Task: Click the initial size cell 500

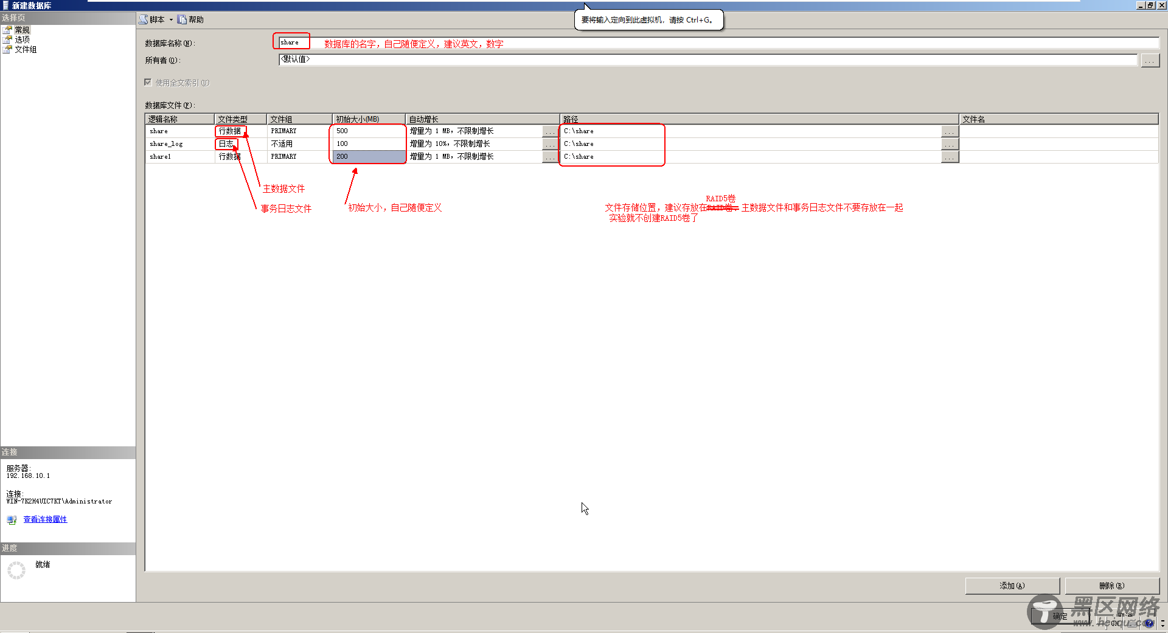Action: [369, 131]
